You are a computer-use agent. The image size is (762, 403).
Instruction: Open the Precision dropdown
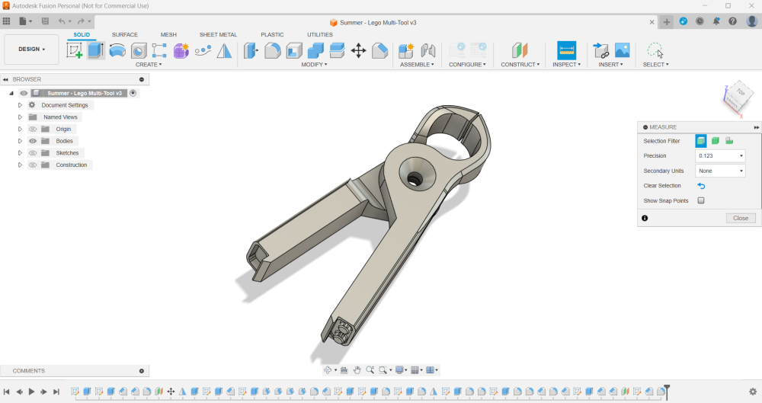(x=720, y=156)
